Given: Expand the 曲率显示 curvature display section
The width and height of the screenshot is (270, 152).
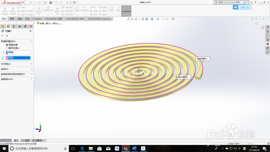Looking at the screenshot, I should pos(32,79).
